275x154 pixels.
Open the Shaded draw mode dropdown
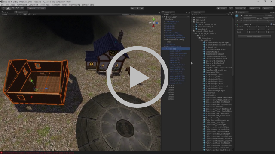coord(9,14)
